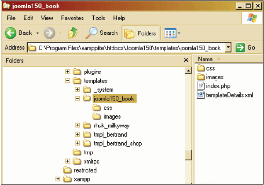Expand the tmpl_bertrand folder node
The image size is (264, 185).
coord(77,134)
